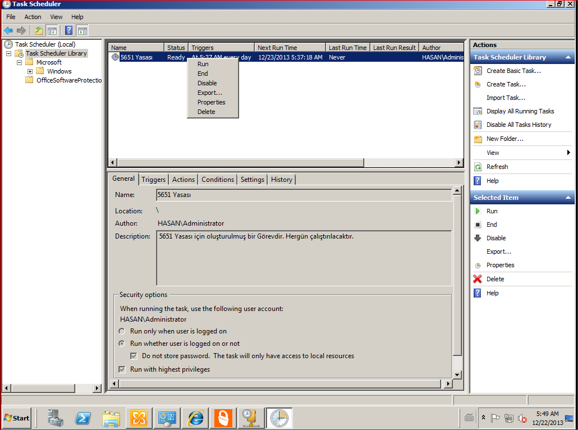Choose Run from the context menu
Viewport: 578px width, 430px height.
(x=203, y=64)
